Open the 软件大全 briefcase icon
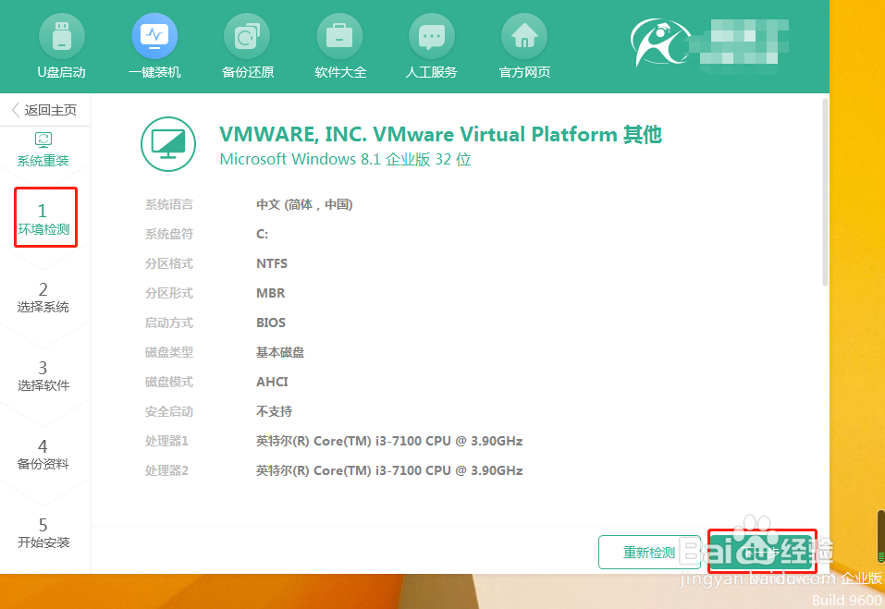The image size is (885, 609). (x=339, y=37)
